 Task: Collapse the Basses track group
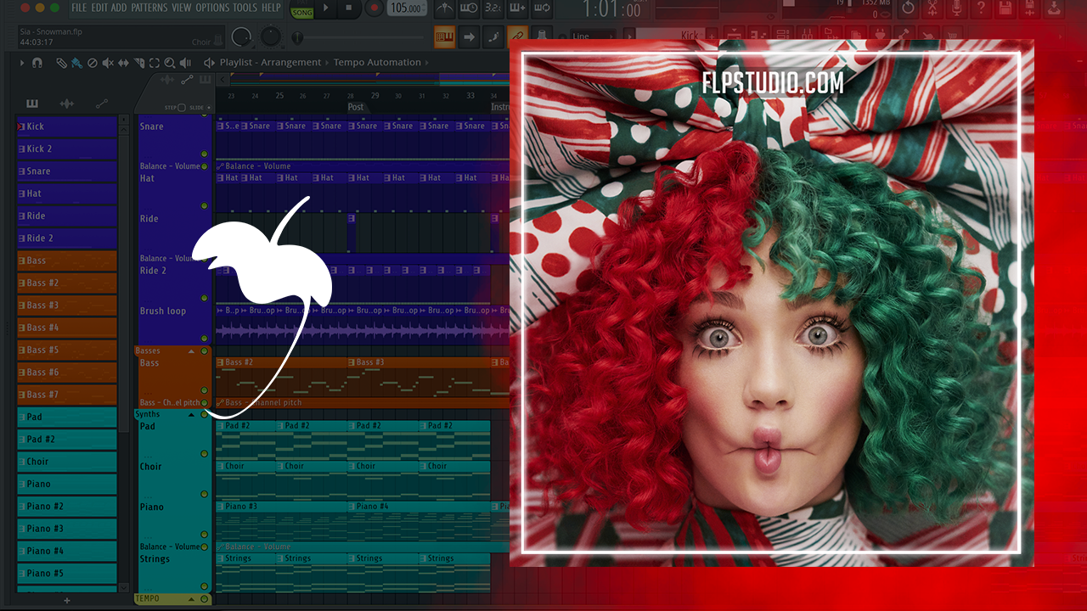click(191, 351)
